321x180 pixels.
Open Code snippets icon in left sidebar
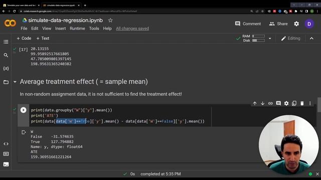(6, 144)
